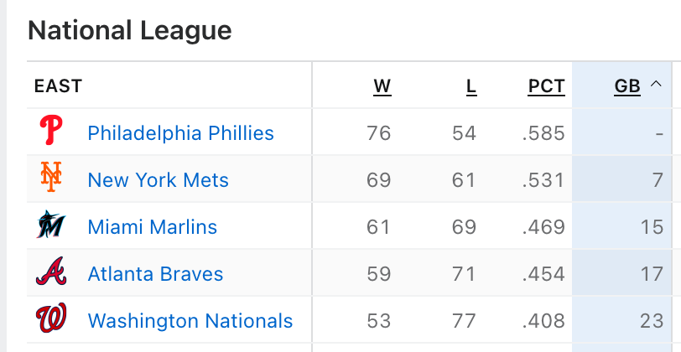Click the Miami Marlins logo icon

tap(51, 224)
